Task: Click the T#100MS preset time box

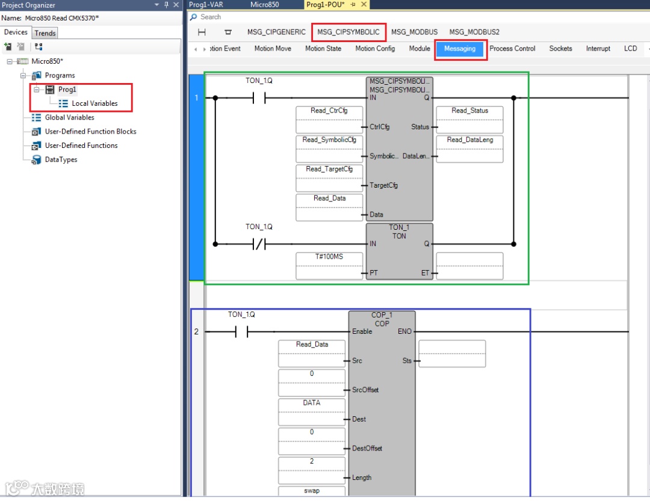Action: (x=329, y=266)
